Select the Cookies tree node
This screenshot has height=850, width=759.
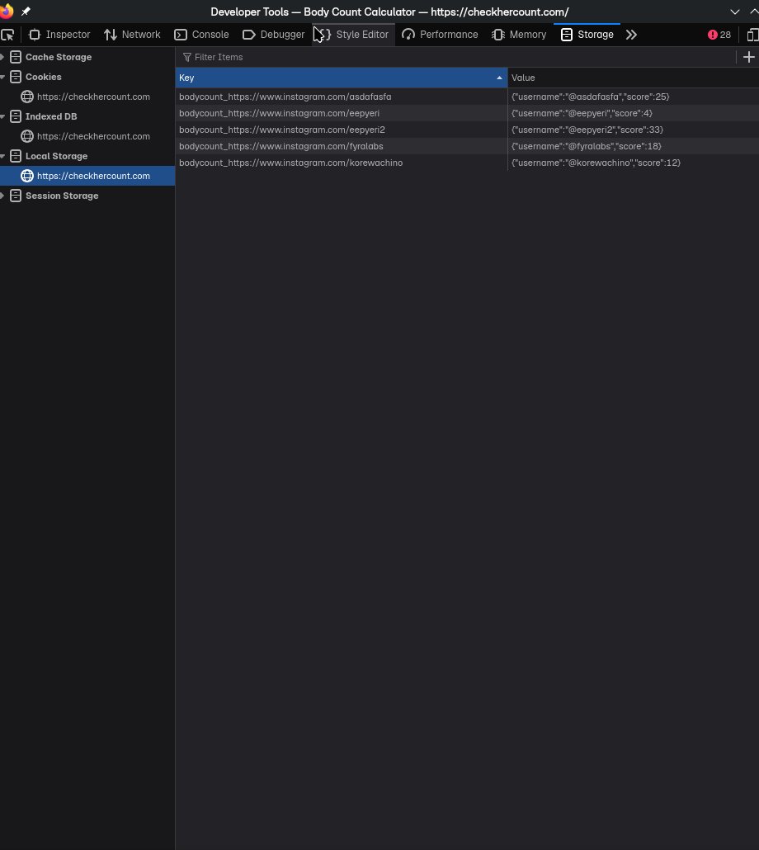point(44,77)
